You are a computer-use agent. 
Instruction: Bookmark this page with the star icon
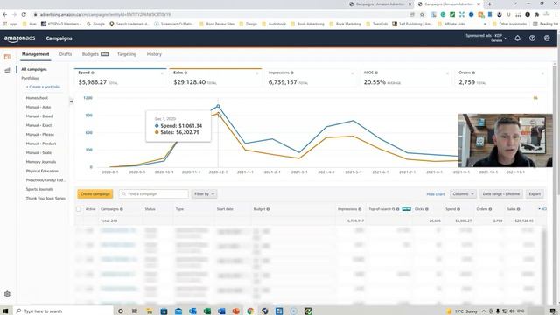(x=422, y=14)
